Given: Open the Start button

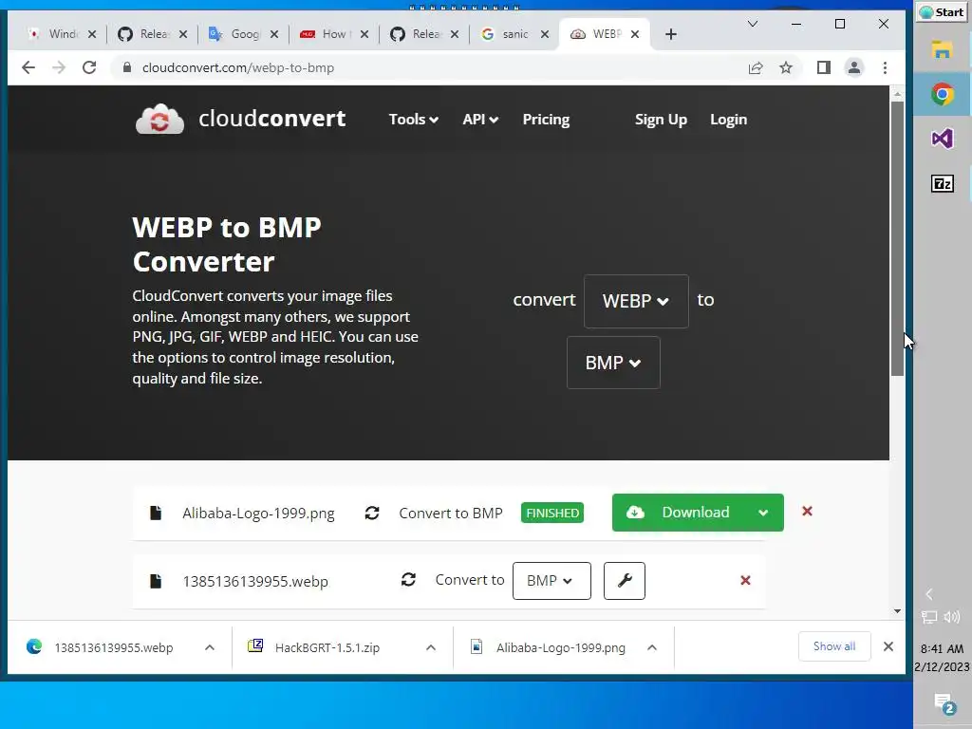Looking at the screenshot, I should [x=942, y=12].
